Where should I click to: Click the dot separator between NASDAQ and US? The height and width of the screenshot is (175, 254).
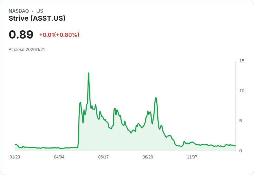[x=32, y=11]
